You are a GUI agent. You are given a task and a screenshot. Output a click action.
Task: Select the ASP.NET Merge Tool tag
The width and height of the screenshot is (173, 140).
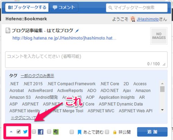(64, 111)
